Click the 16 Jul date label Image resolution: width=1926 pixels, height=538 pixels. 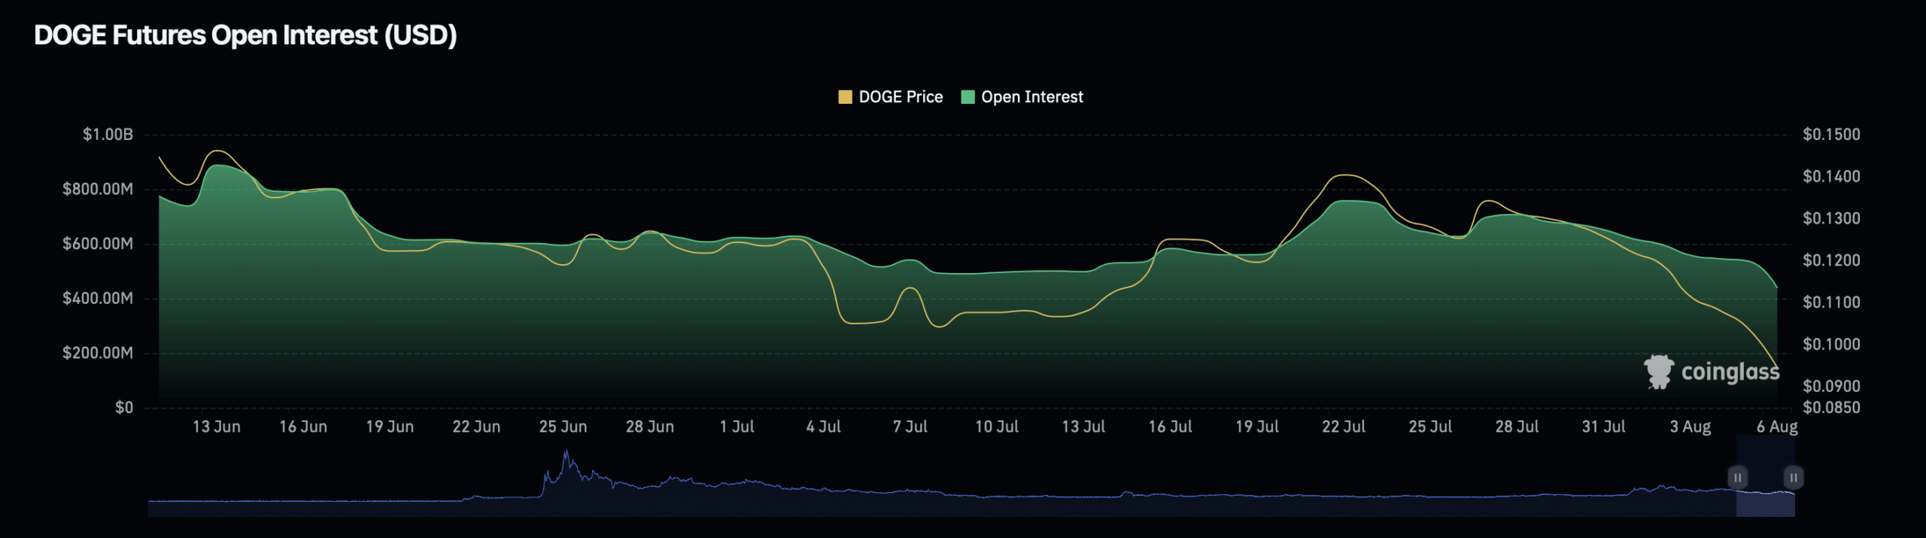[1170, 427]
